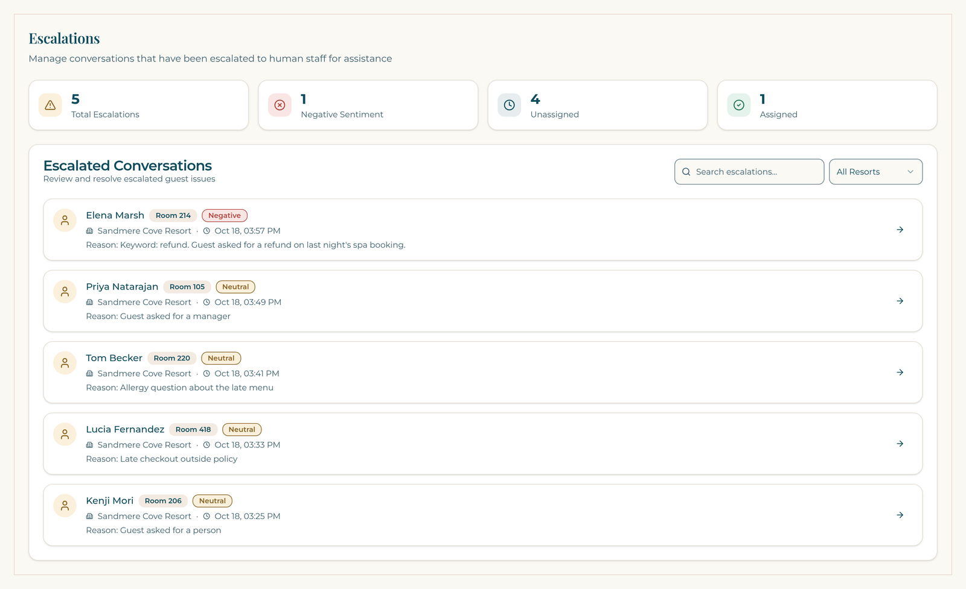This screenshot has height=589, width=966.
Task: Click building icon in Kenji Mori row
Action: tap(89, 516)
